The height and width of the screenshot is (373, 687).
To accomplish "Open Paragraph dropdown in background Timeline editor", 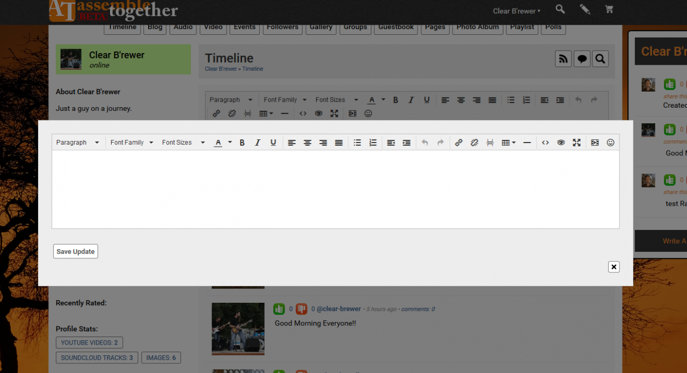I will pos(231,100).
